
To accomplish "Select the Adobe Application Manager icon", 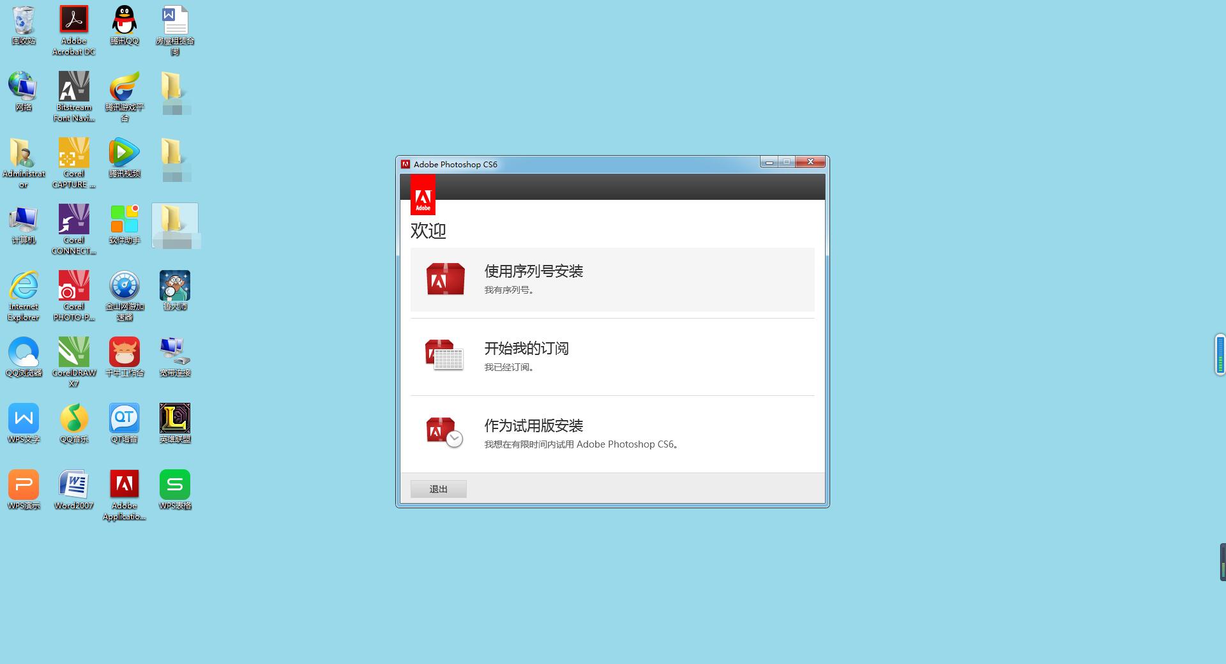I will point(125,495).
